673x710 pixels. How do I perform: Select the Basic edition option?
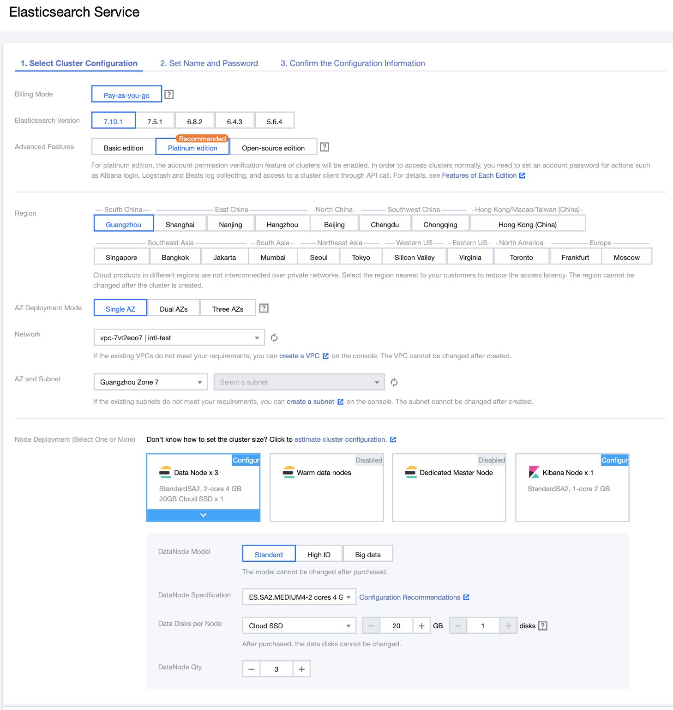tap(124, 147)
